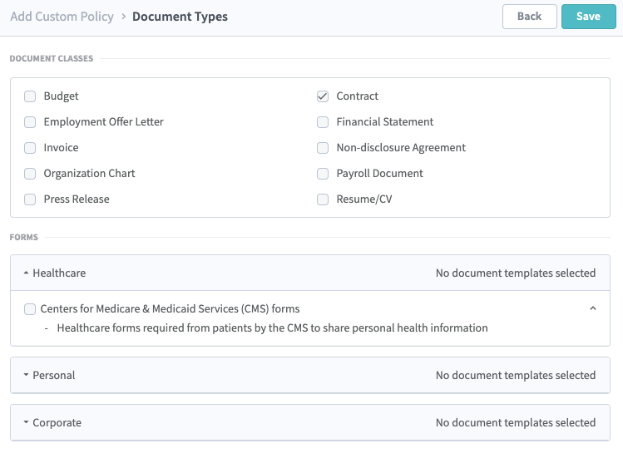Viewport: 623px width, 458px height.
Task: Uncheck the Contract checkbox
Action: (323, 96)
